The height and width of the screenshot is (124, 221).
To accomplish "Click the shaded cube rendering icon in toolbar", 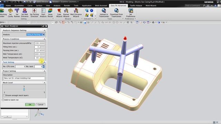I will (85, 22).
